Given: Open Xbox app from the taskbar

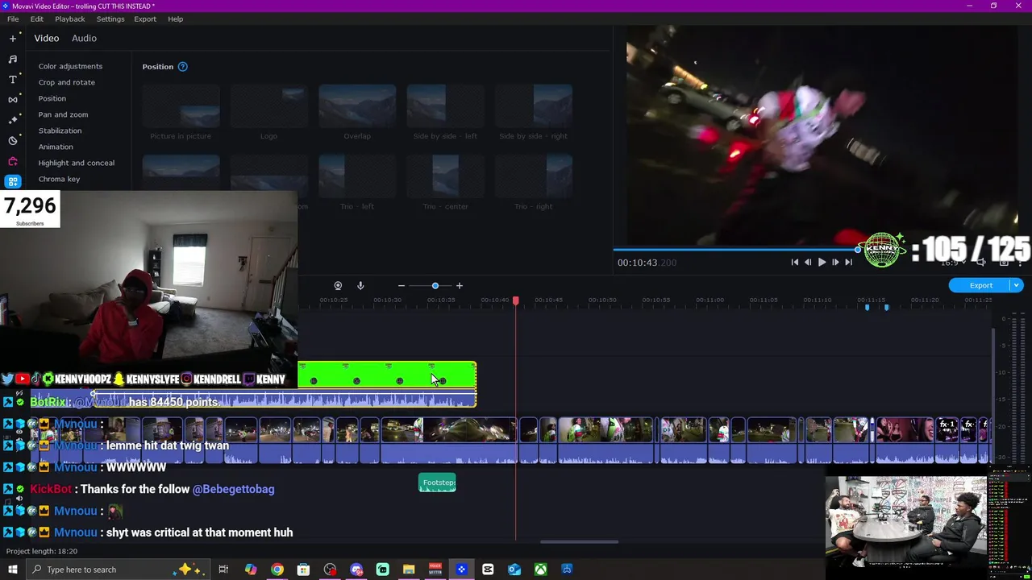Looking at the screenshot, I should [x=540, y=570].
